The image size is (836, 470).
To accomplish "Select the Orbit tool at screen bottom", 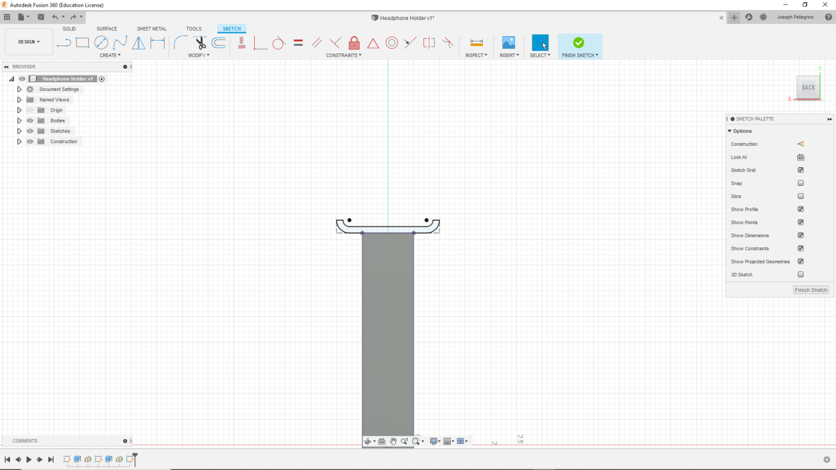I will pyautogui.click(x=369, y=441).
